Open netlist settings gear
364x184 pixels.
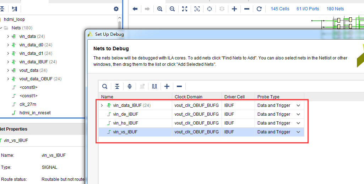pos(116,9)
